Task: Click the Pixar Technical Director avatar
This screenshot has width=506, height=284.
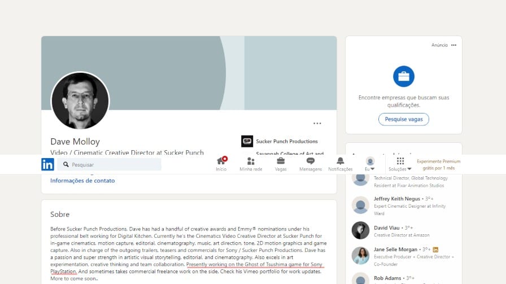Action: 360,180
